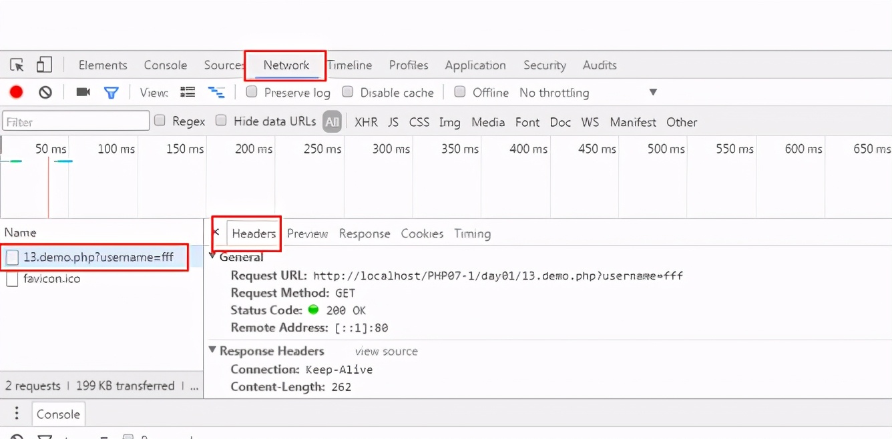Stop recording network log red button
The width and height of the screenshot is (892, 439).
[x=16, y=92]
